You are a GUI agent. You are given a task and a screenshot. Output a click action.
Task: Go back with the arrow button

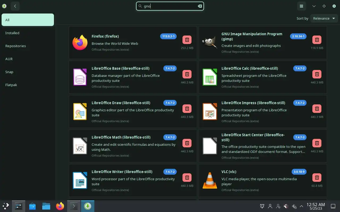click(x=15, y=6)
